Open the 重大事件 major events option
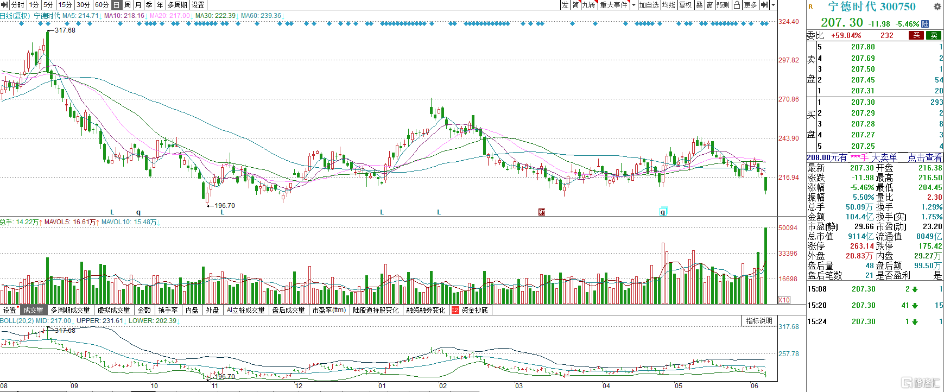This screenshot has width=944, height=392. click(x=613, y=5)
